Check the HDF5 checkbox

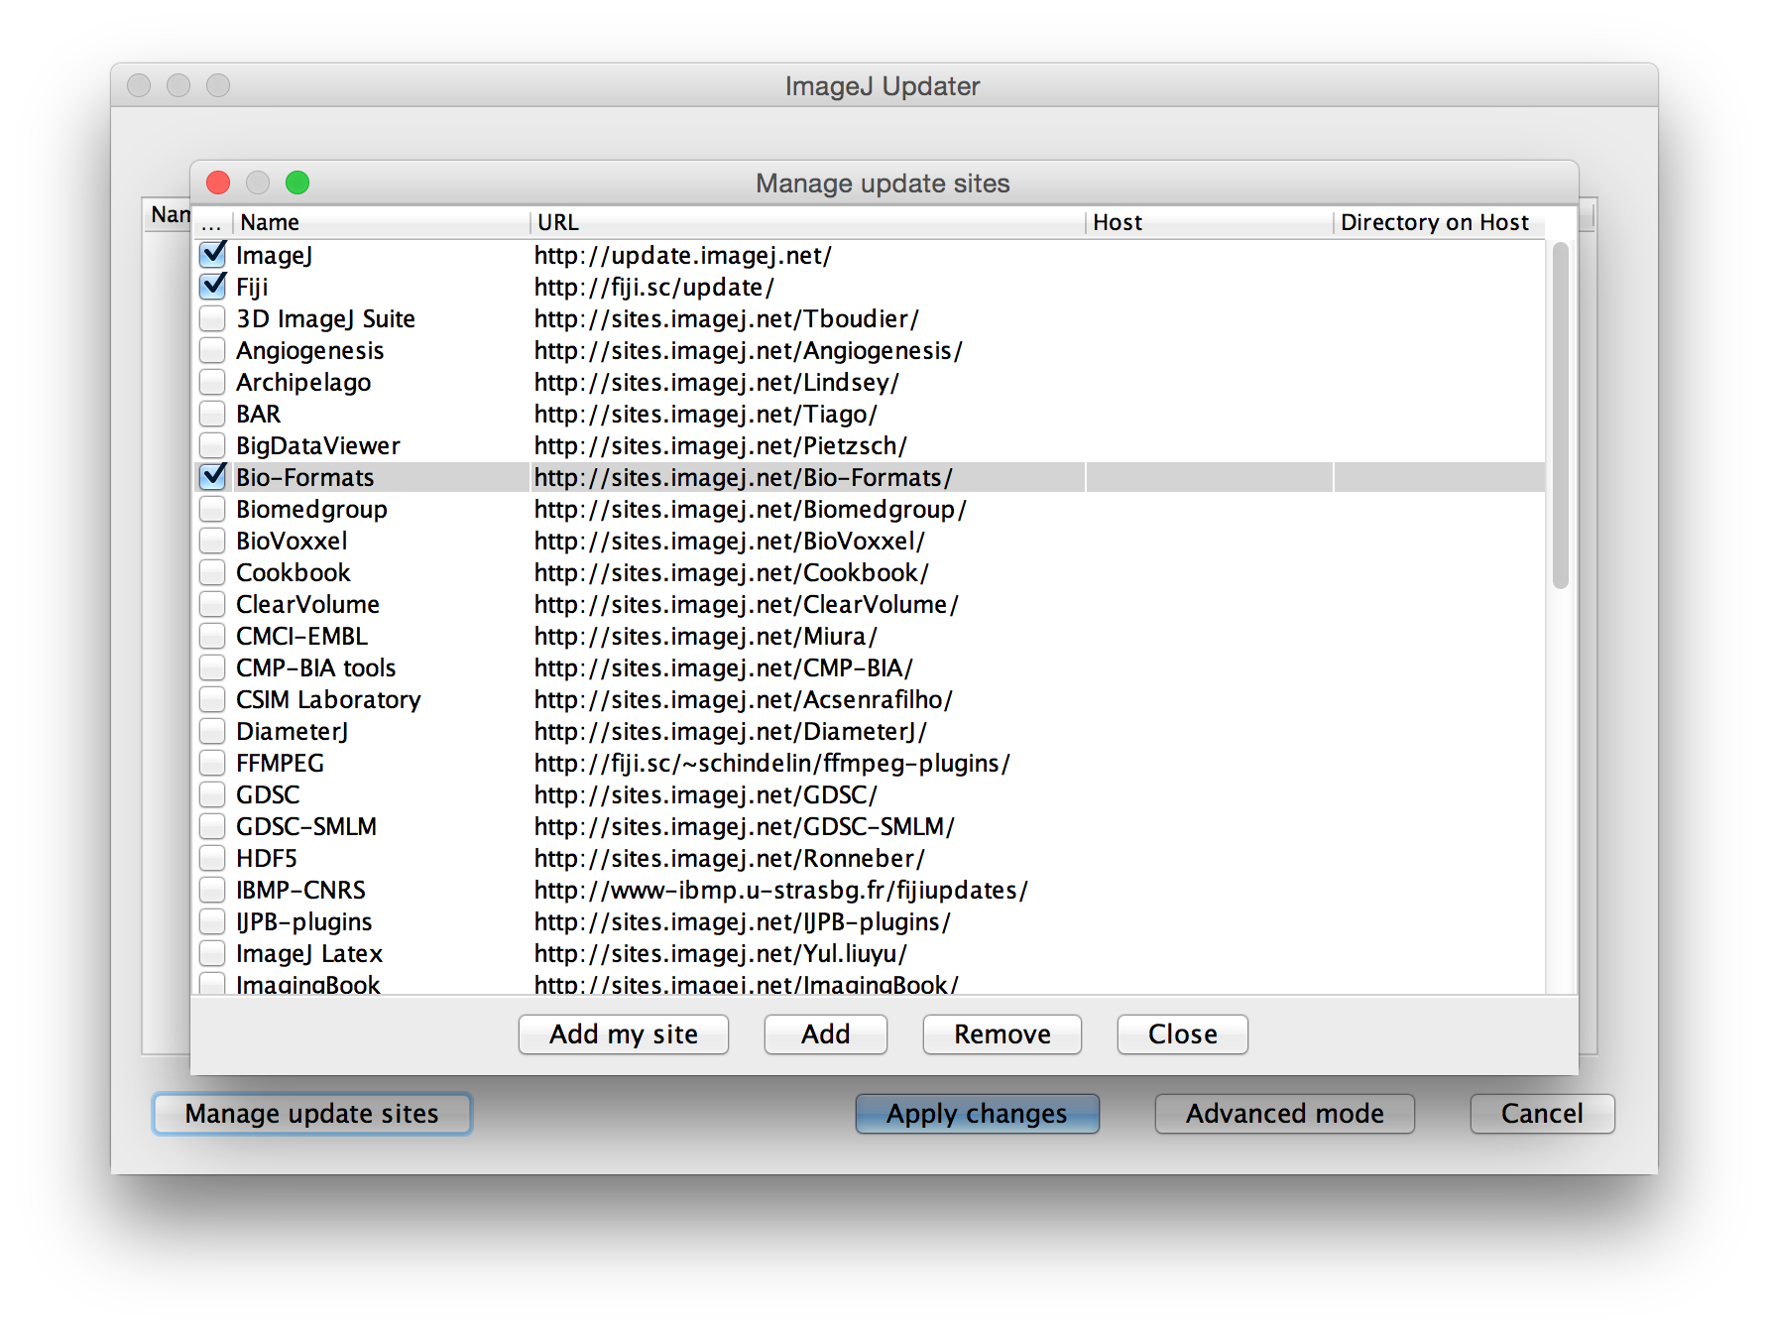pyautogui.click(x=212, y=858)
